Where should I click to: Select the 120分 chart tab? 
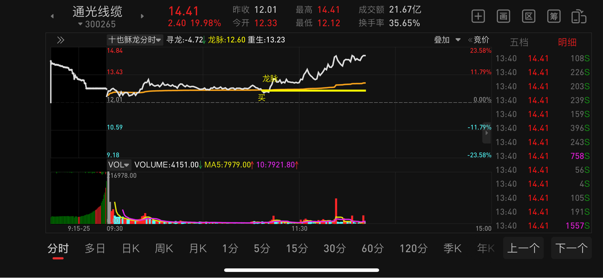coord(414,248)
